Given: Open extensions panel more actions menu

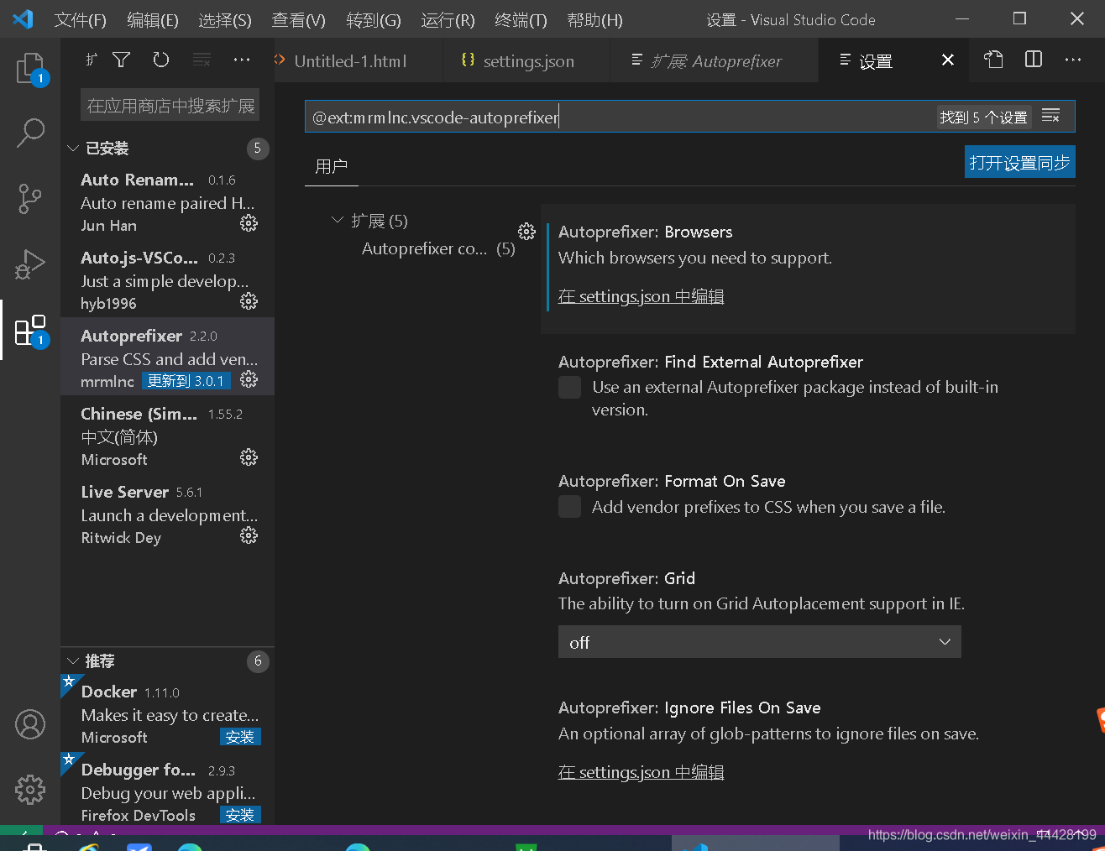Looking at the screenshot, I should [x=242, y=60].
